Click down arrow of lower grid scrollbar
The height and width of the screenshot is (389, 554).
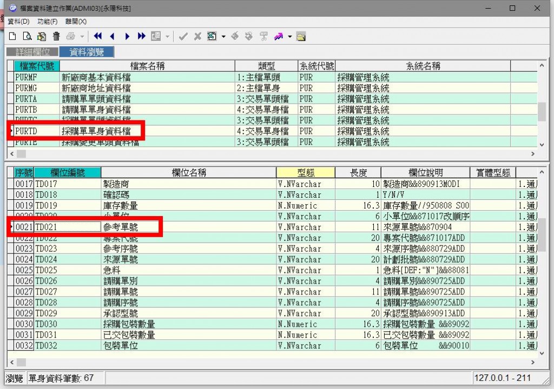(x=542, y=353)
